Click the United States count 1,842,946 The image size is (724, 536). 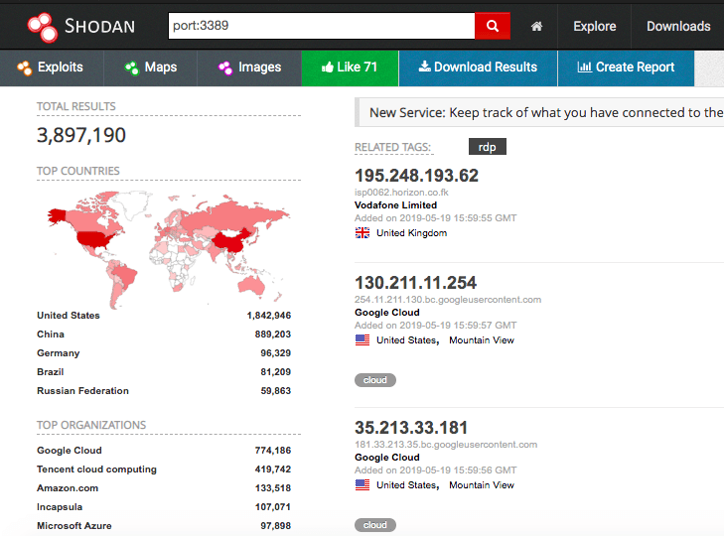[x=269, y=316]
